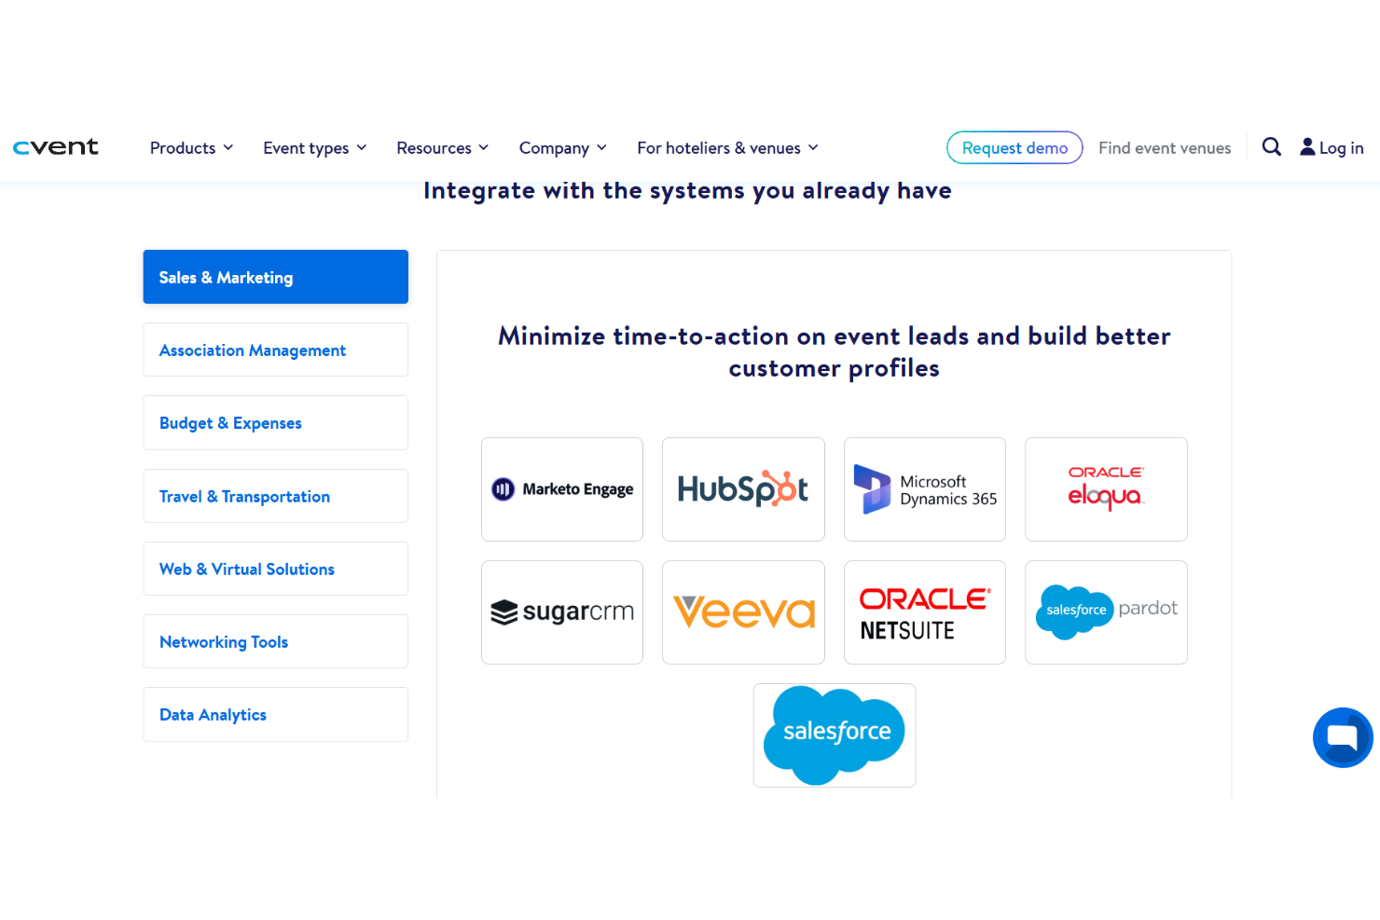Select the Microsoft Dynamics 365 logo card
Image resolution: width=1380 pixels, height=920 pixels.
pos(925,489)
